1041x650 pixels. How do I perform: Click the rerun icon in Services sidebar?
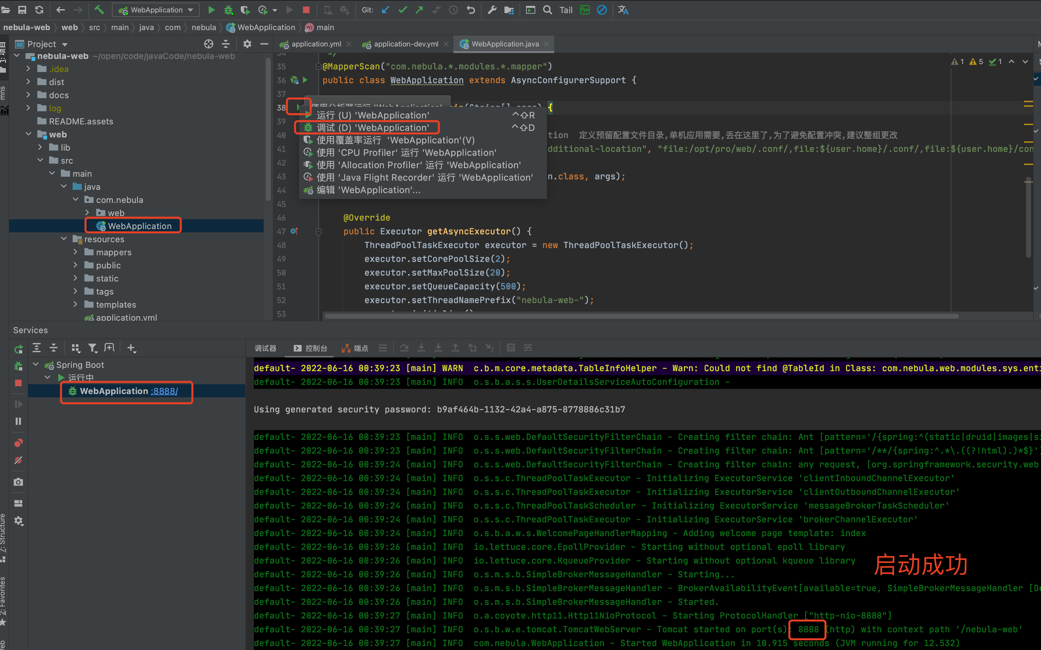[x=18, y=349]
